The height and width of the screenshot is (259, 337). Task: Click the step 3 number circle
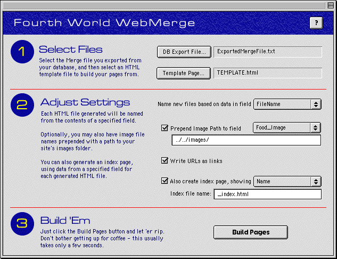tap(22, 224)
